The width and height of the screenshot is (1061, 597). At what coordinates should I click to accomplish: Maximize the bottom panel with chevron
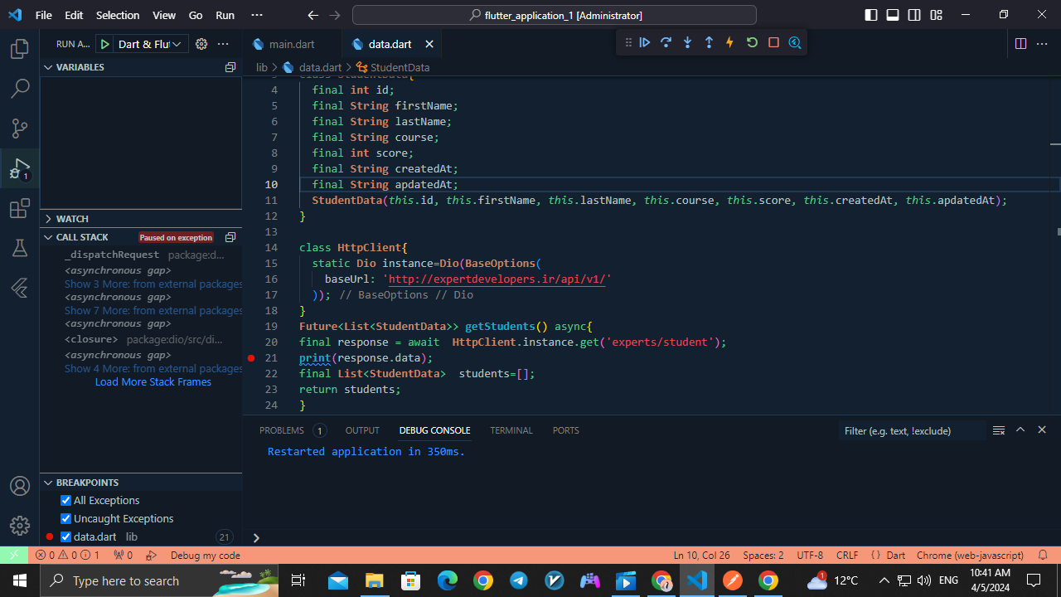1020,430
